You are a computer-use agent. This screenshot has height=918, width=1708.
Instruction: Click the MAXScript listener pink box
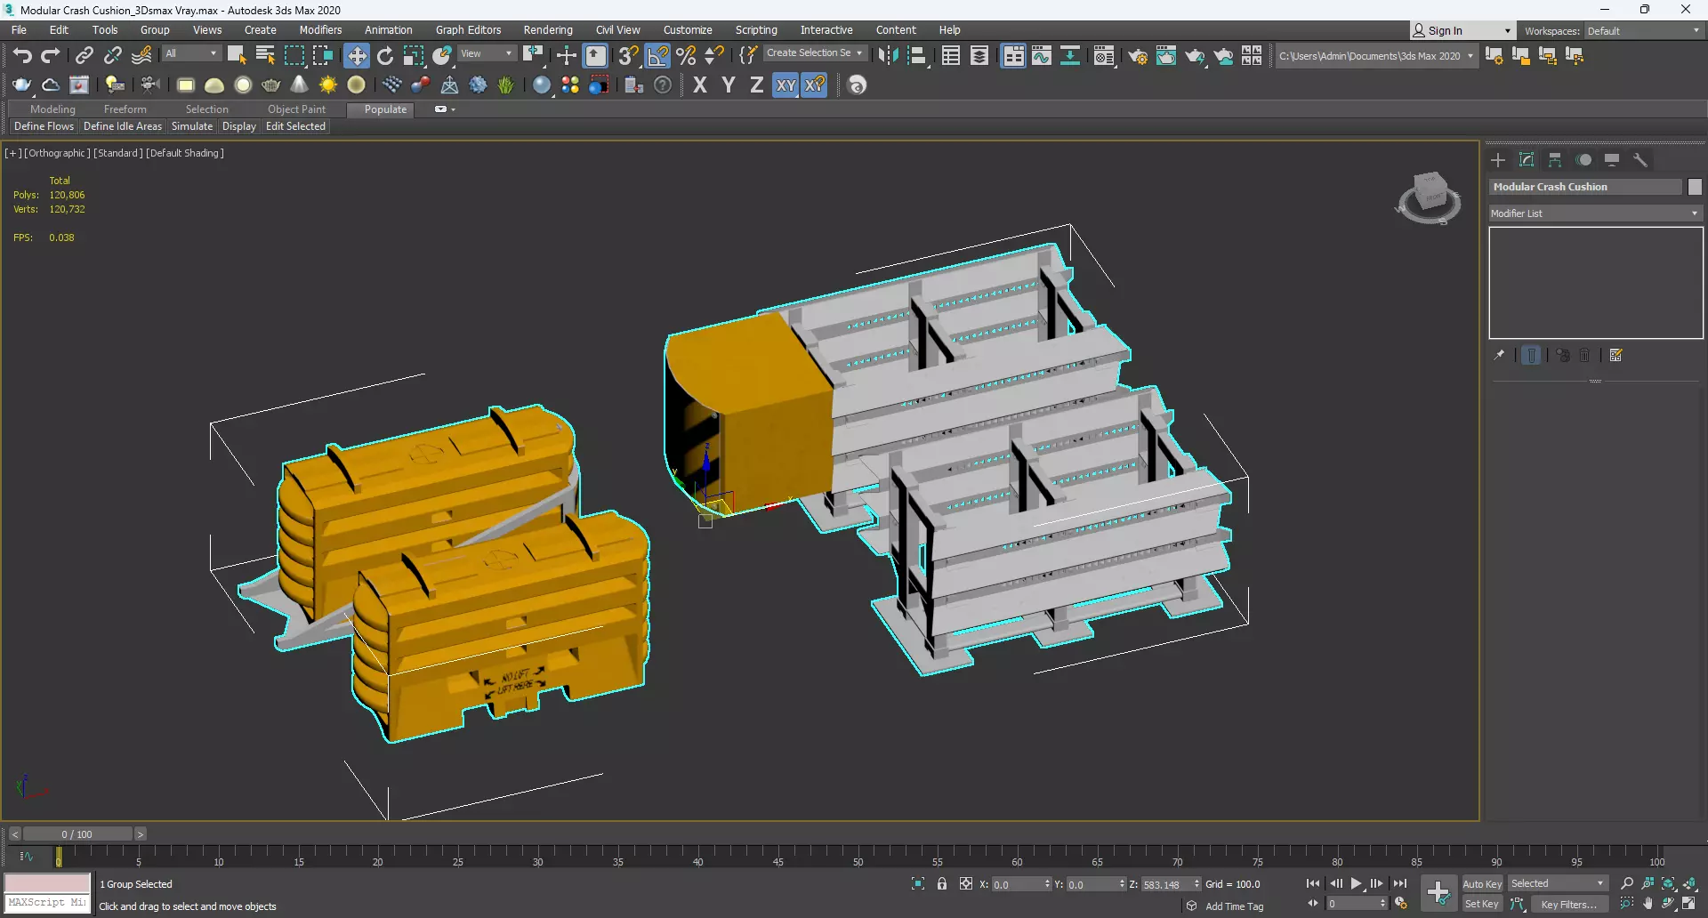pyautogui.click(x=47, y=883)
